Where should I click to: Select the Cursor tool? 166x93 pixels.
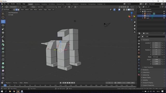point(3,17)
